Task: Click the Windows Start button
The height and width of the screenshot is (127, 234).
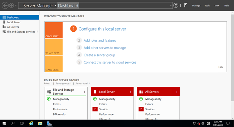Action: click(x=4, y=123)
